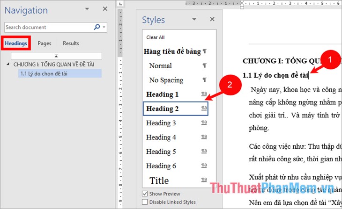342x209 pixels.
Task: Click paragraph mark icon beside Normal
Action: 205,65
